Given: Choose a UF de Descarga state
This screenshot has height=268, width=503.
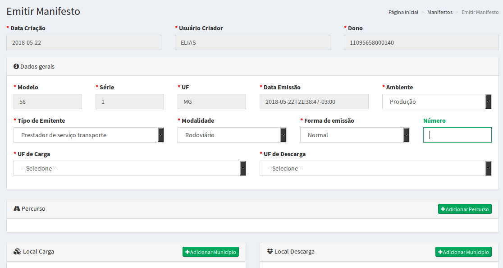Looking at the screenshot, I should tap(375, 168).
